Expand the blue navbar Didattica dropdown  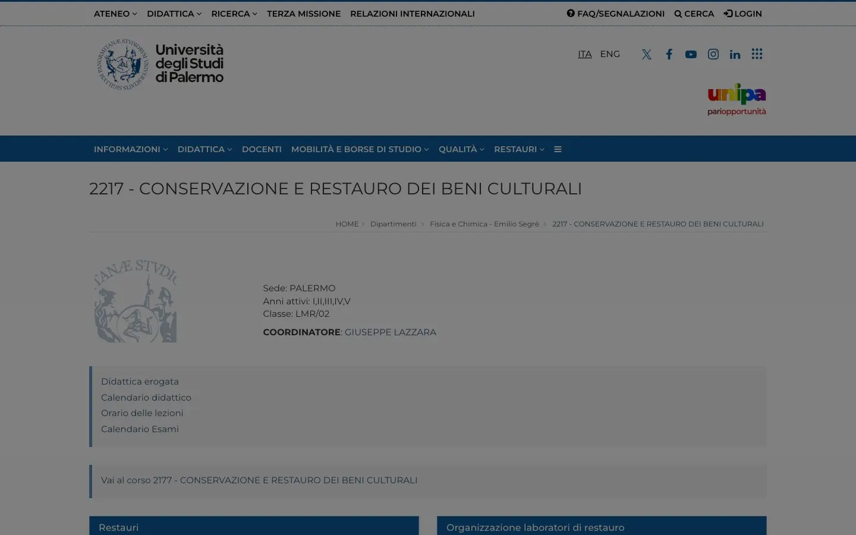(204, 149)
